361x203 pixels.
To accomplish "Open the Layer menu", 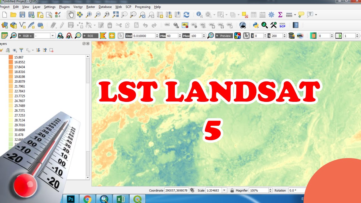I will (36, 7).
